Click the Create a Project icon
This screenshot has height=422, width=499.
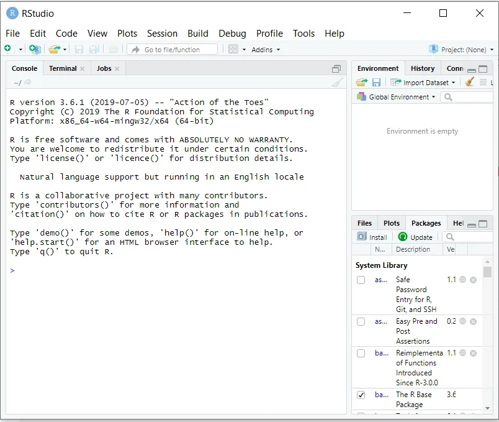coord(35,49)
